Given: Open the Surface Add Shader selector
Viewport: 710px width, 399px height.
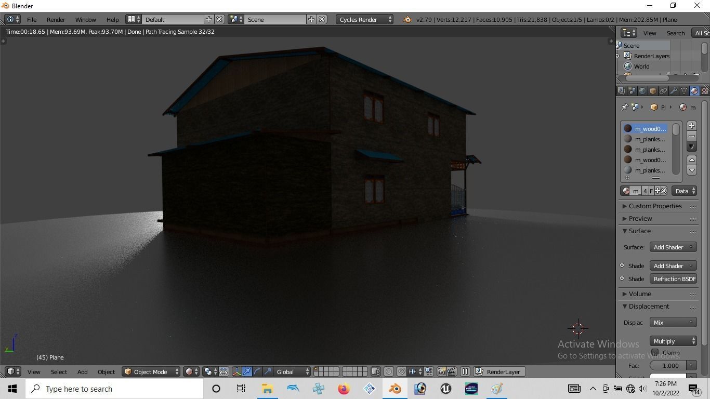Looking at the screenshot, I should coord(673,247).
